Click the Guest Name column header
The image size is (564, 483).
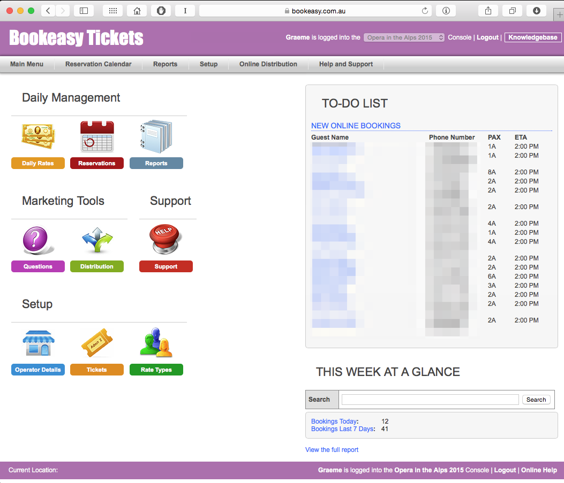pos(330,137)
